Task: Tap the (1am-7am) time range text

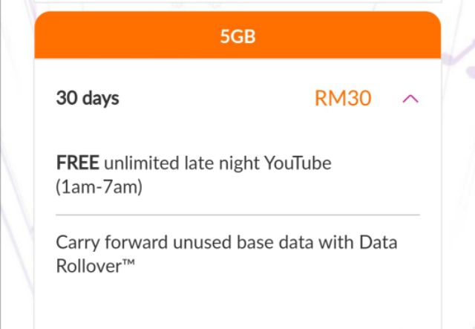Action: pos(99,186)
